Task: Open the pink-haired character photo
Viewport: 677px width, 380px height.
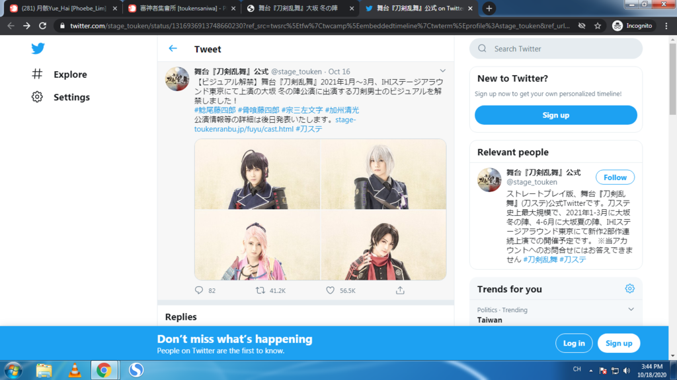Action: [257, 245]
